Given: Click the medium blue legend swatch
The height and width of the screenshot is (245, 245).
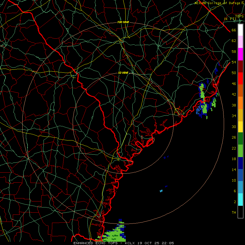Looking at the screenshot, I should tap(240, 175).
